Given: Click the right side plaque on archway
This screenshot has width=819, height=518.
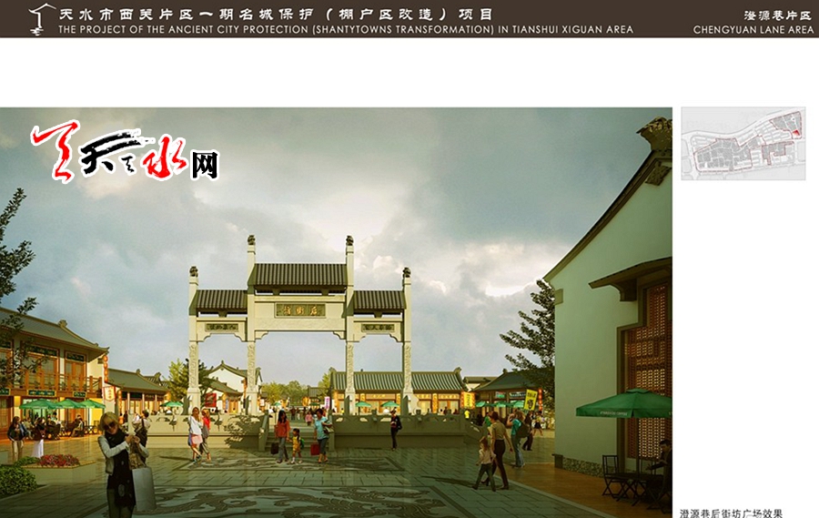Looking at the screenshot, I should coord(377,327).
